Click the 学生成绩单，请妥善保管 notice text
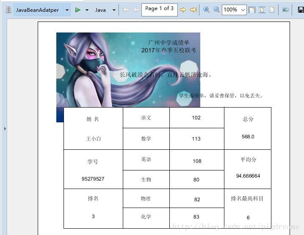The width and height of the screenshot is (304, 235). click(221, 95)
